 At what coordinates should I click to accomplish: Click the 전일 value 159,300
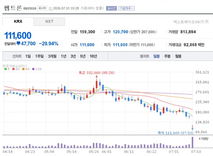(87, 32)
